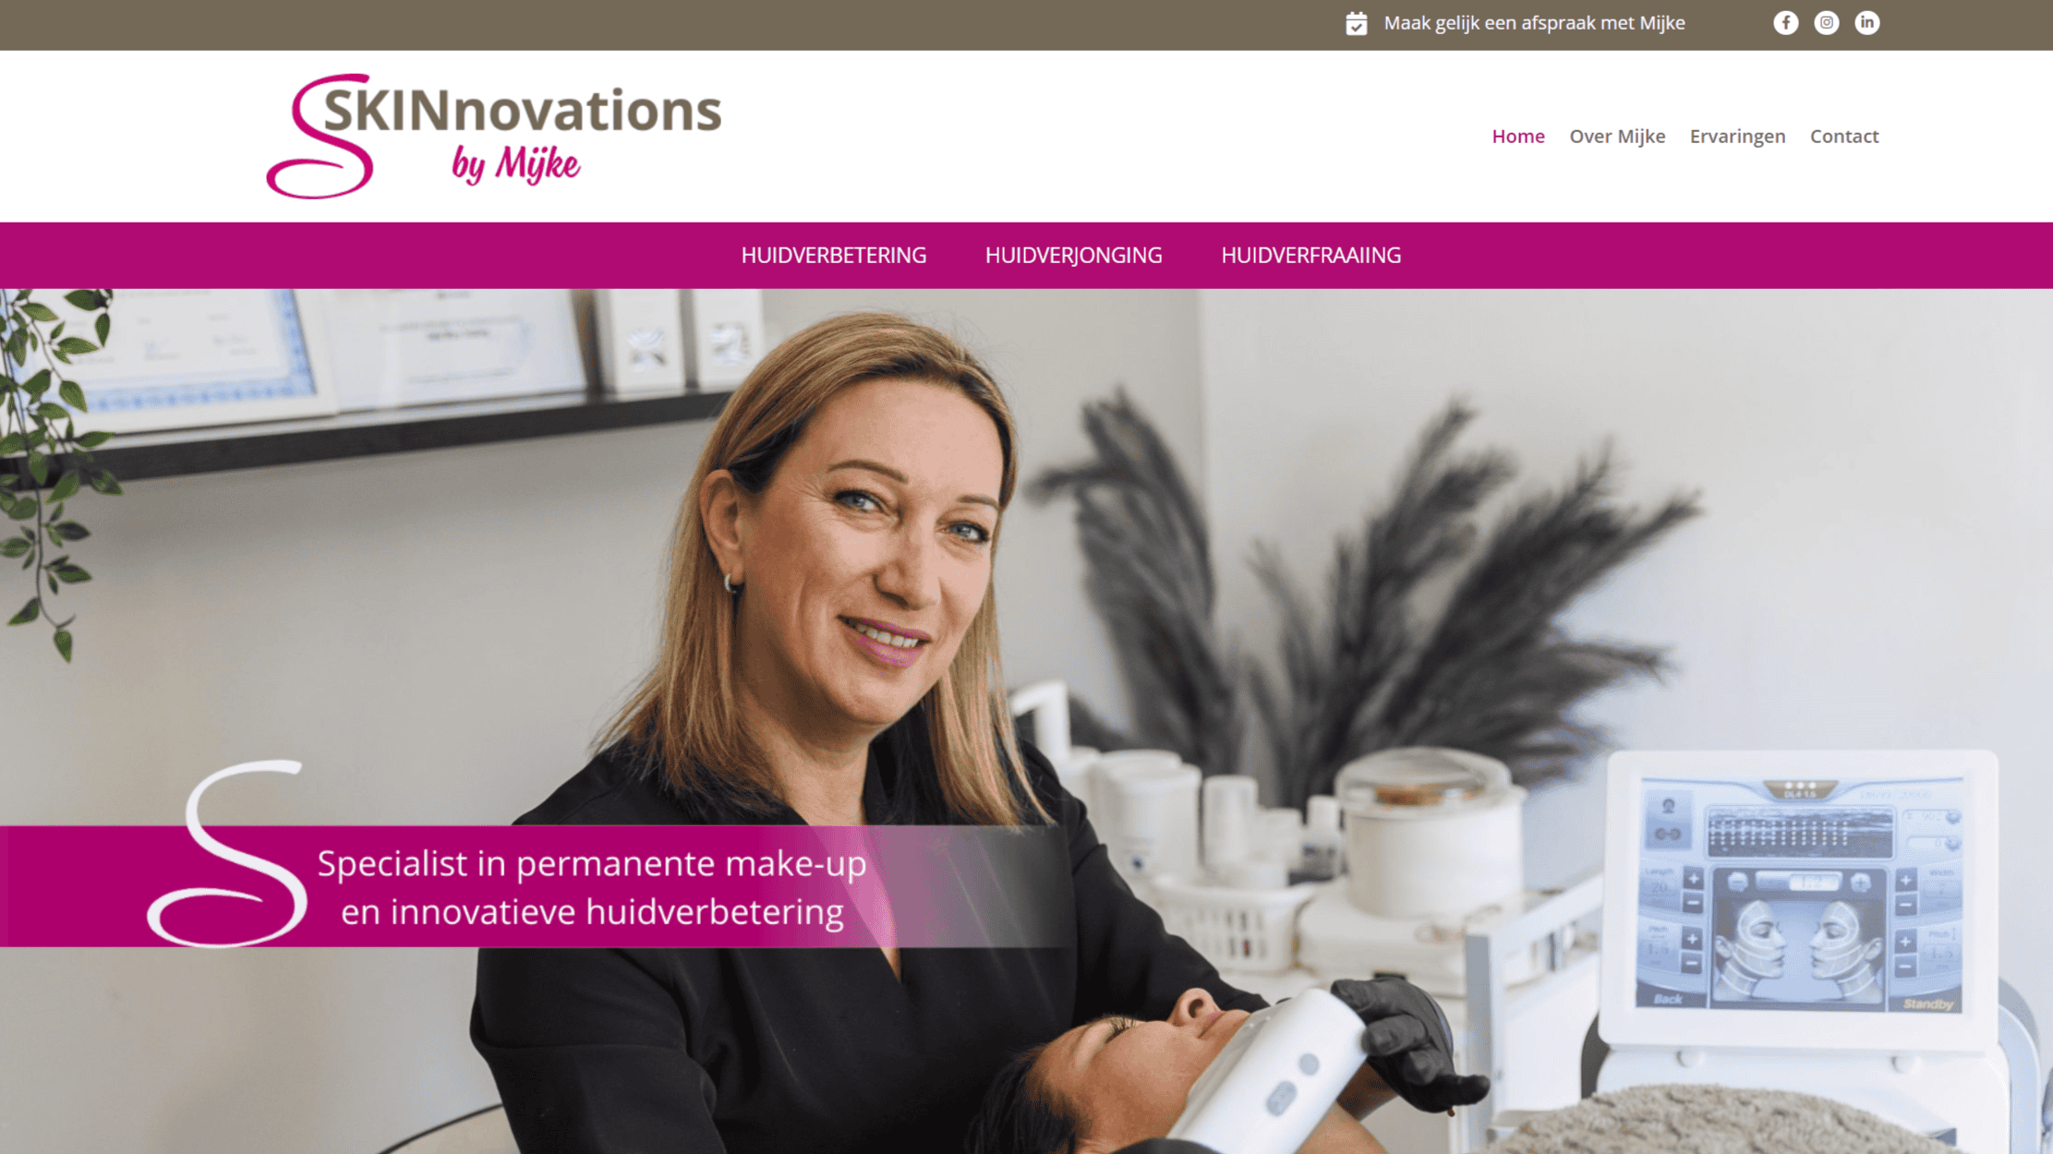Click the white S emblem on banner
This screenshot has width=2053, height=1154.
pyautogui.click(x=227, y=854)
